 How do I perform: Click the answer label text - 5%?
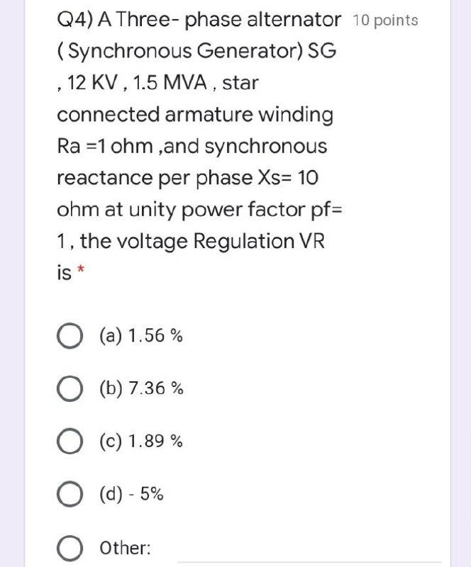pos(133,495)
